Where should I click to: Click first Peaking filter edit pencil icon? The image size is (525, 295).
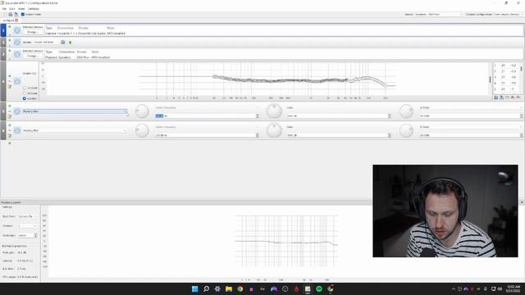pyautogui.click(x=10, y=116)
